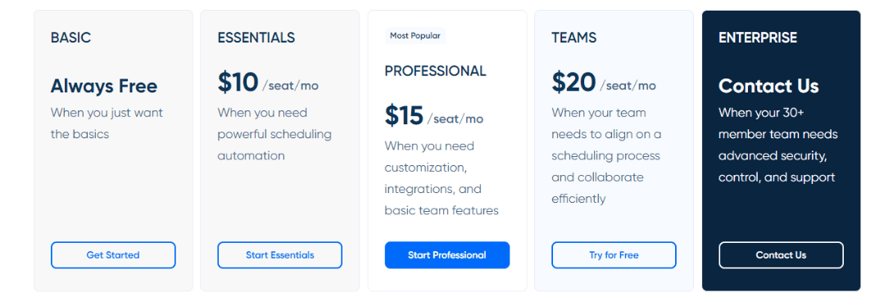Click the large Contact Us headline

(x=768, y=86)
